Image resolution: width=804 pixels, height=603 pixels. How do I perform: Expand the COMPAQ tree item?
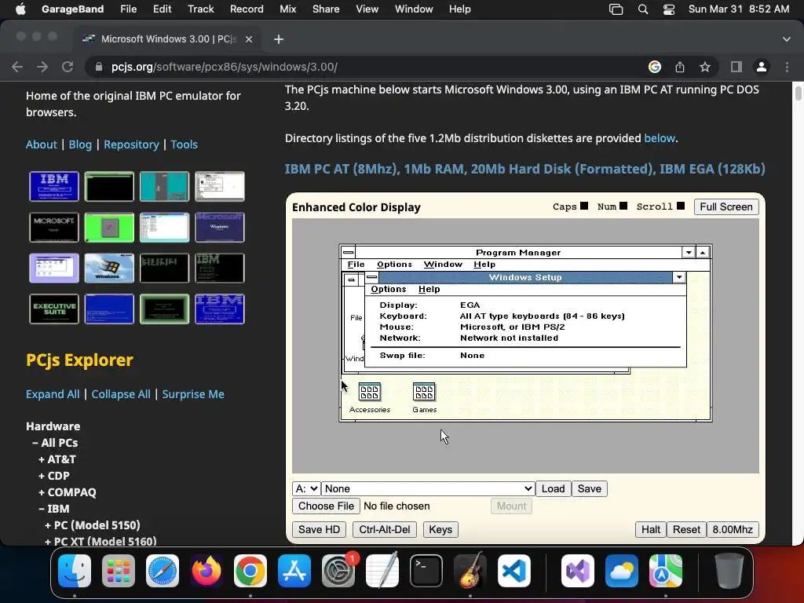click(68, 492)
